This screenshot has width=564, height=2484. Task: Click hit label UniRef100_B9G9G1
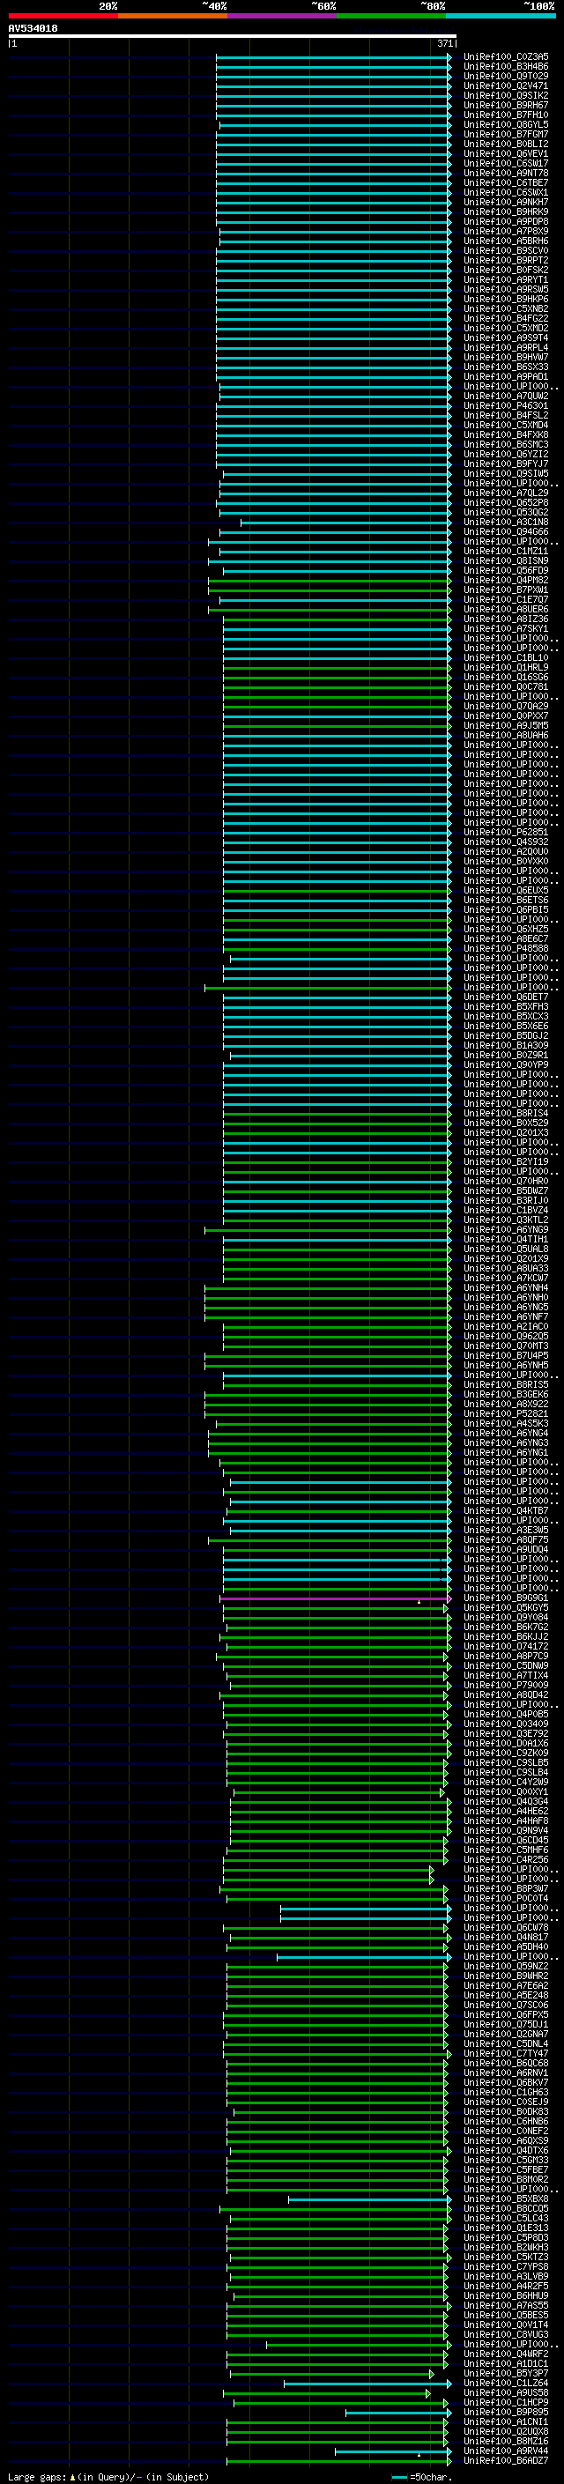506,1598
